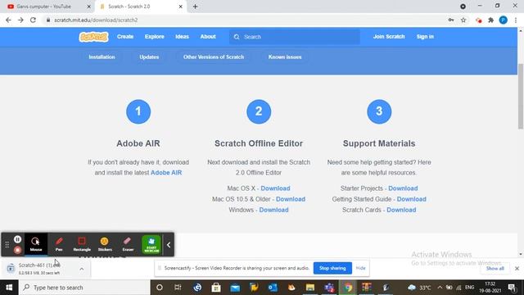Open Task View on the taskbar
This screenshot has height=295, width=524.
coord(178,288)
